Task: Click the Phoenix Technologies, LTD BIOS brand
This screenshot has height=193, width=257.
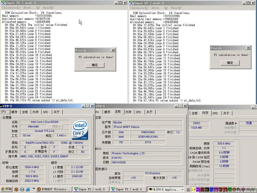Action: tap(146, 154)
